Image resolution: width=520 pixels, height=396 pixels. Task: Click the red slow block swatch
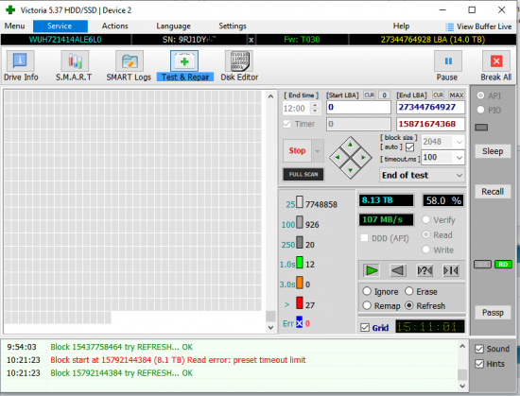tap(300, 302)
